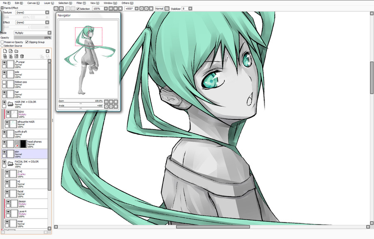Click the clear layer icon
Image resolution: width=374 pixels, height=239 pixels.
click(x=16, y=56)
